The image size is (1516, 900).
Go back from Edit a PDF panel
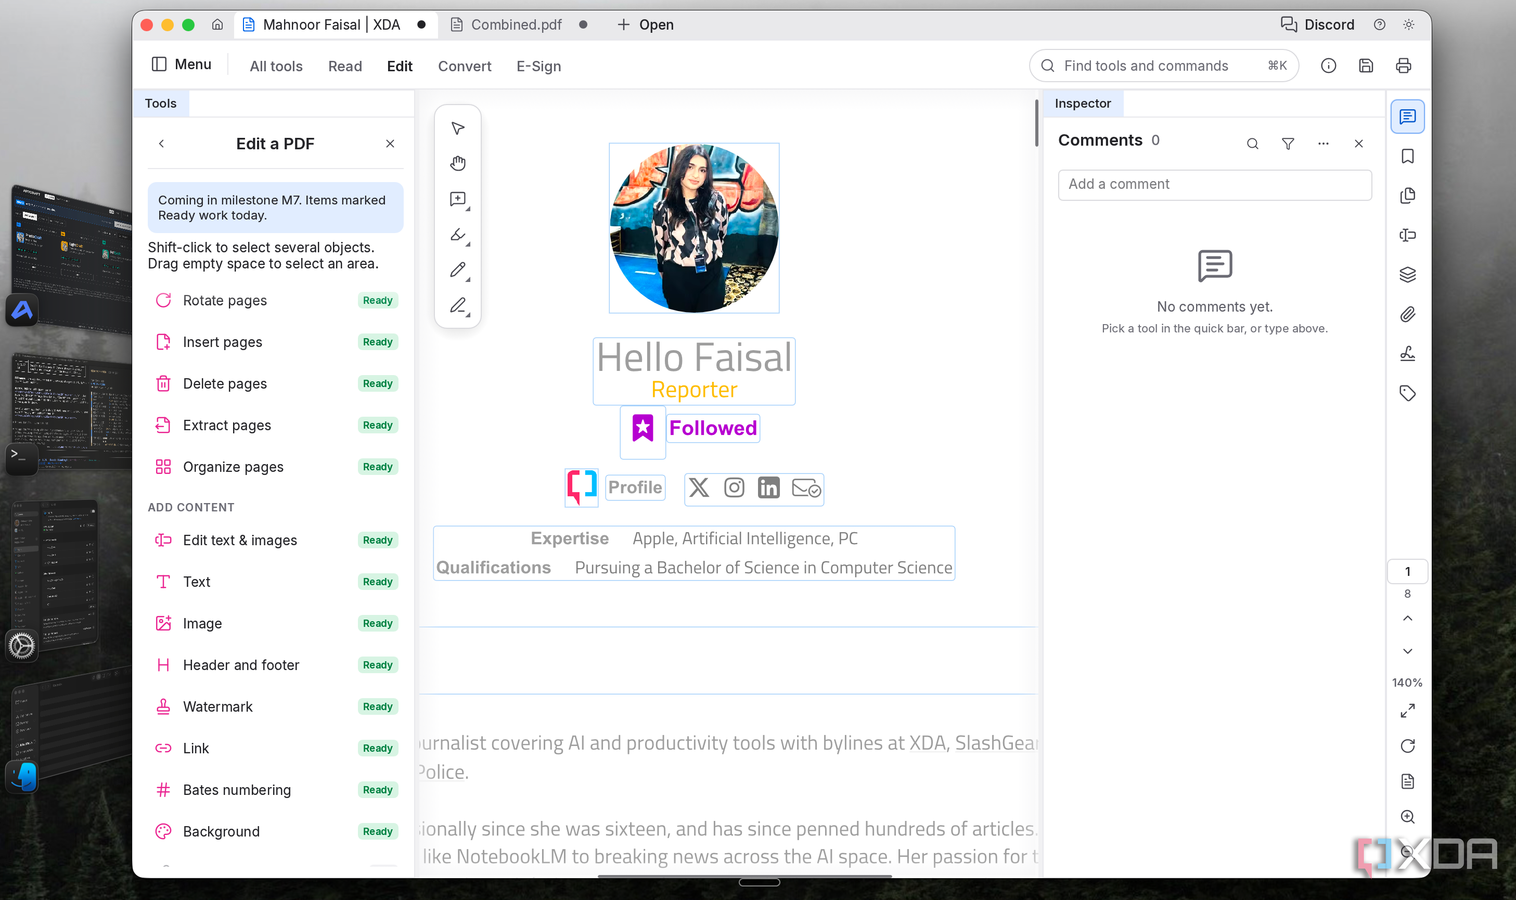pyautogui.click(x=161, y=144)
